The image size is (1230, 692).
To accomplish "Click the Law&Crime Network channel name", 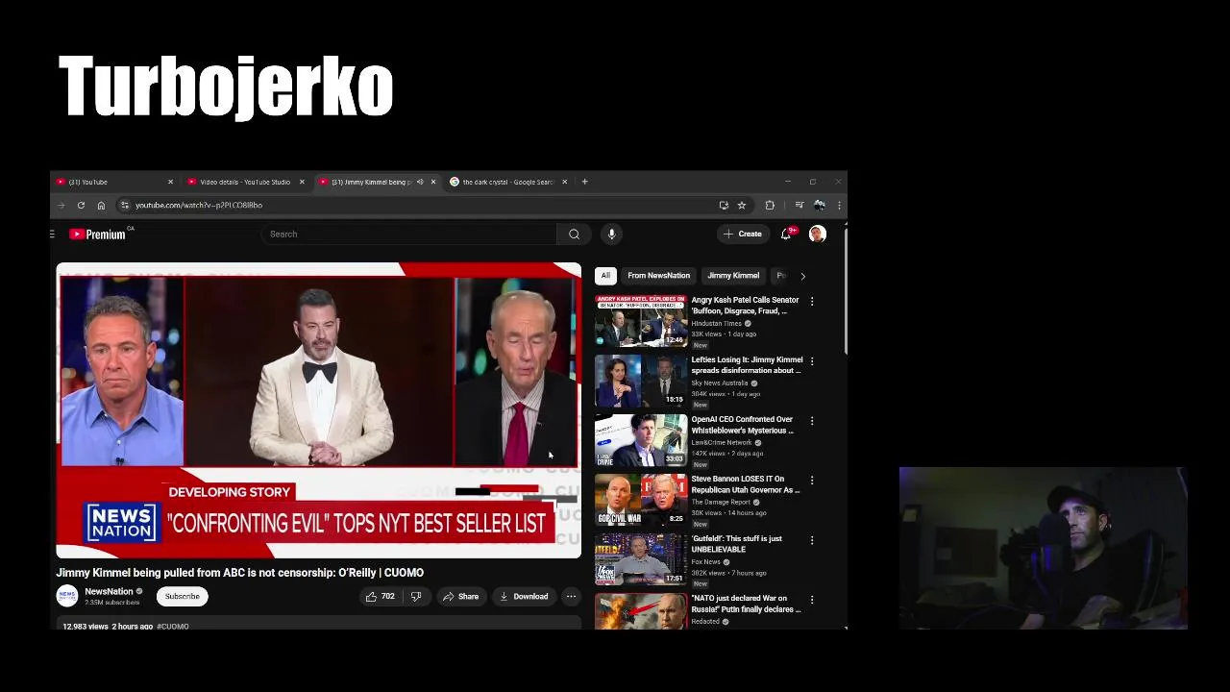I will point(722,443).
